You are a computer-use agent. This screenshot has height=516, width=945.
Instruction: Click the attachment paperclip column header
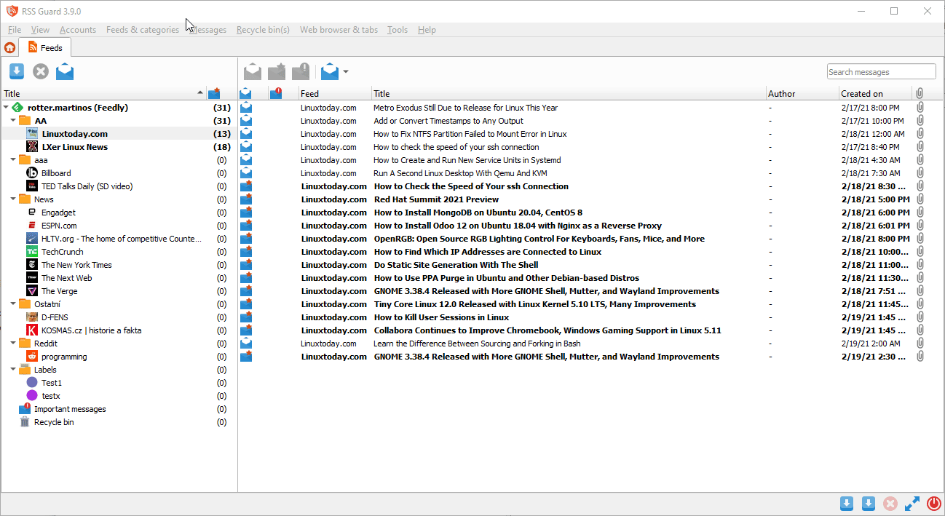tap(920, 93)
